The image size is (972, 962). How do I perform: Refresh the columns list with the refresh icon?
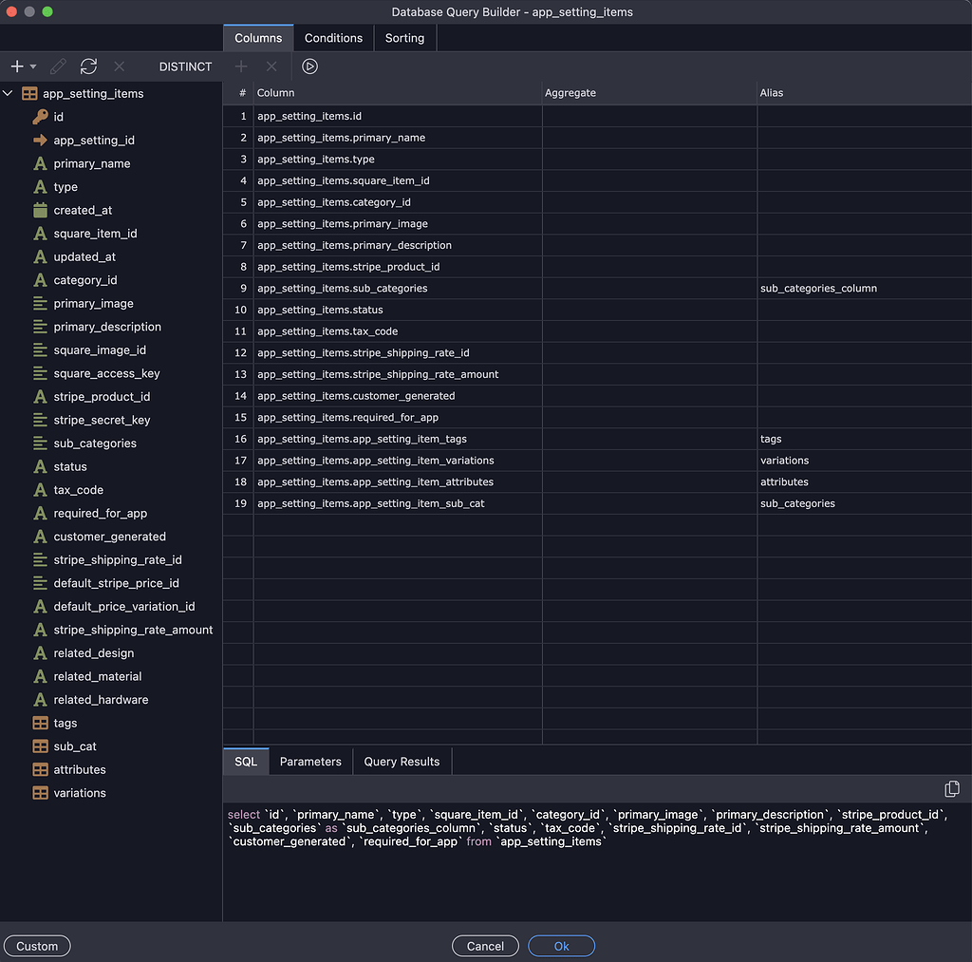coord(88,66)
